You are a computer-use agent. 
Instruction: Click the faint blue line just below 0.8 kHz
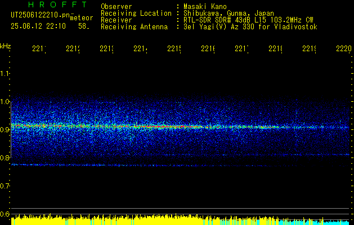(x=181, y=165)
